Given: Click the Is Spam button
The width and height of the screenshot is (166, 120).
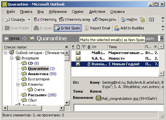Looking at the screenshot, I should tap(43, 28).
